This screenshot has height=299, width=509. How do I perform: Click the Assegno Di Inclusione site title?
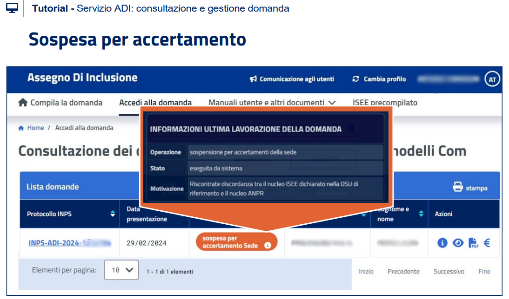point(82,78)
